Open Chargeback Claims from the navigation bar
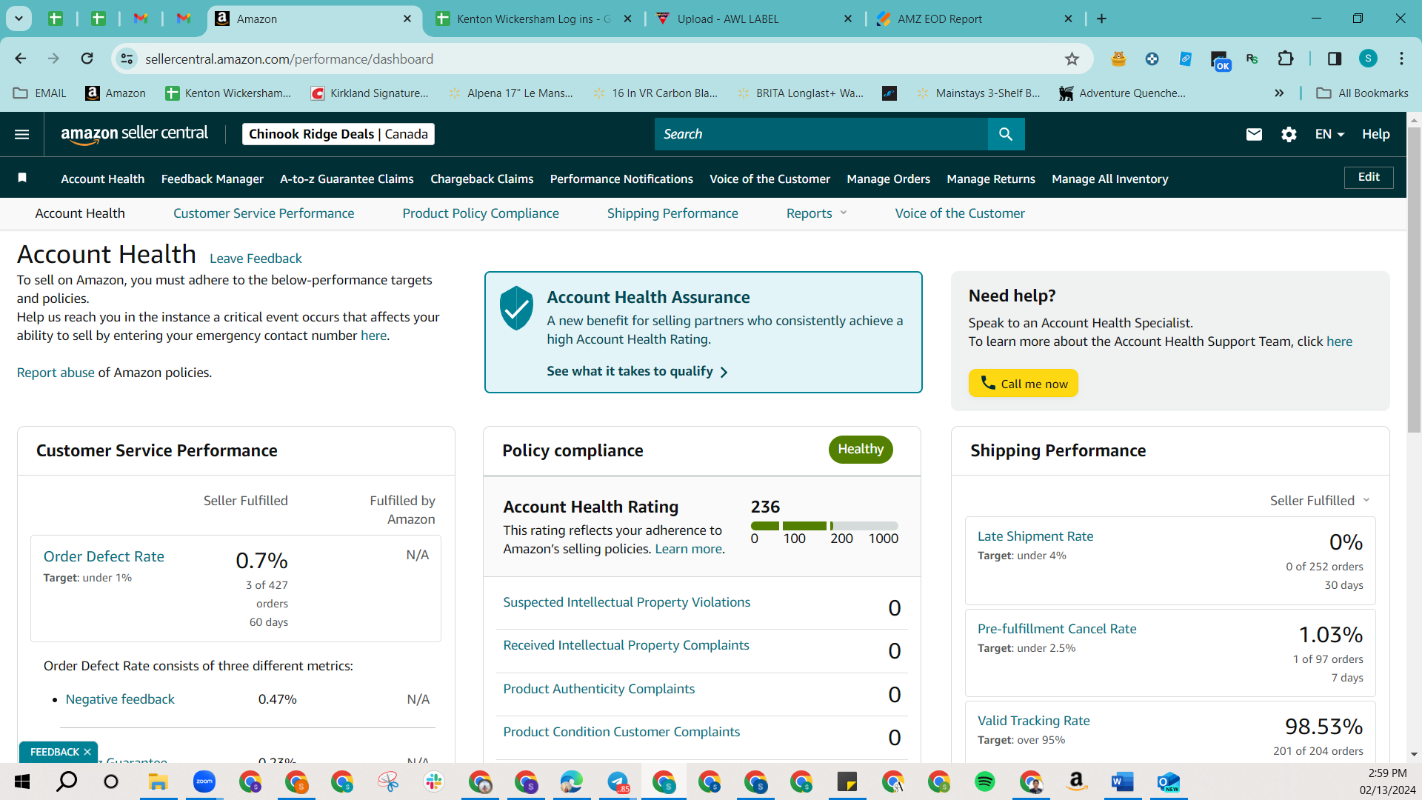 coord(482,179)
